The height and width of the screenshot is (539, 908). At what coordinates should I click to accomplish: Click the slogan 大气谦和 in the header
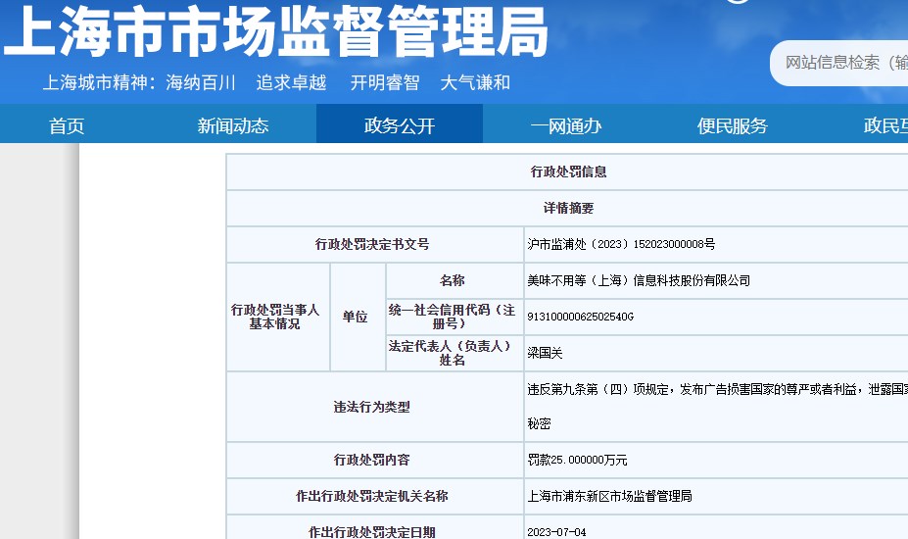(475, 83)
